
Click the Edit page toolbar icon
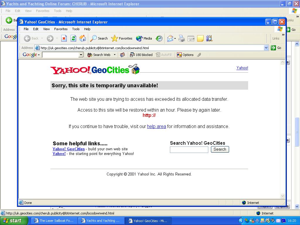pos(191,38)
